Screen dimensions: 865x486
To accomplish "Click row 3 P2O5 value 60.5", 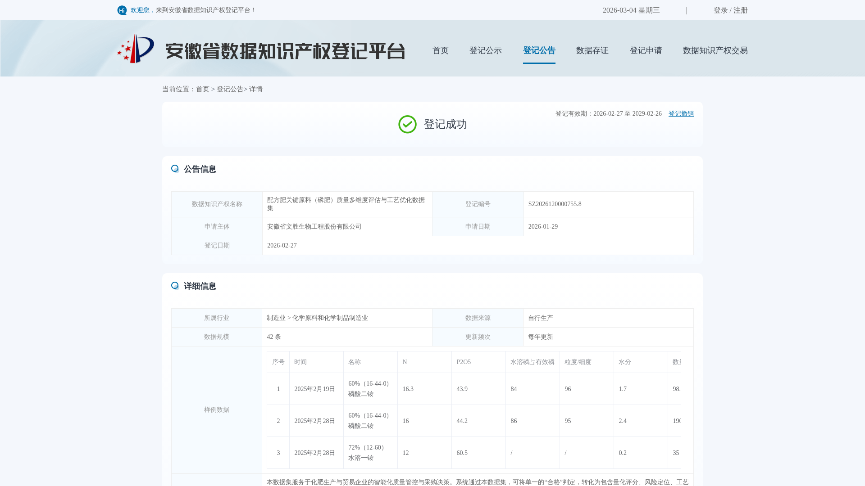I will point(462,453).
